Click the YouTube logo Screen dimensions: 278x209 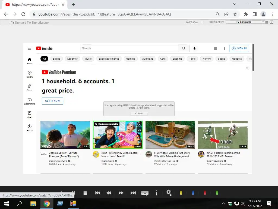44,48
